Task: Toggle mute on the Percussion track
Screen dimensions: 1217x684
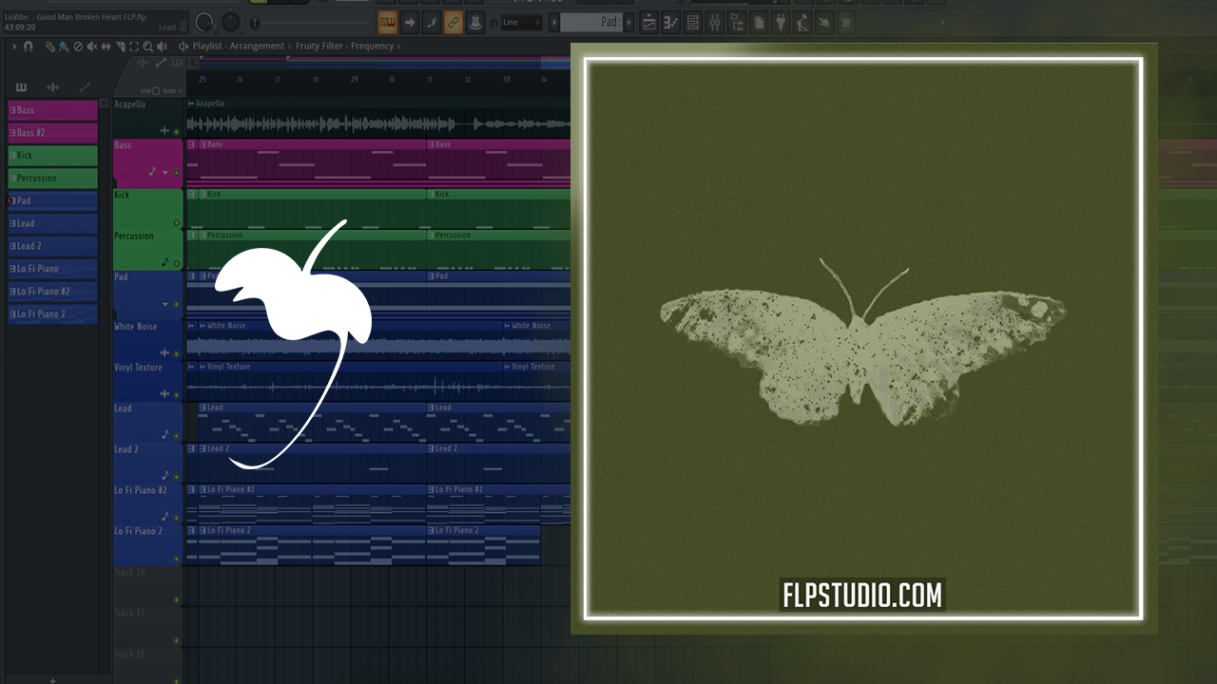Action: (x=176, y=263)
